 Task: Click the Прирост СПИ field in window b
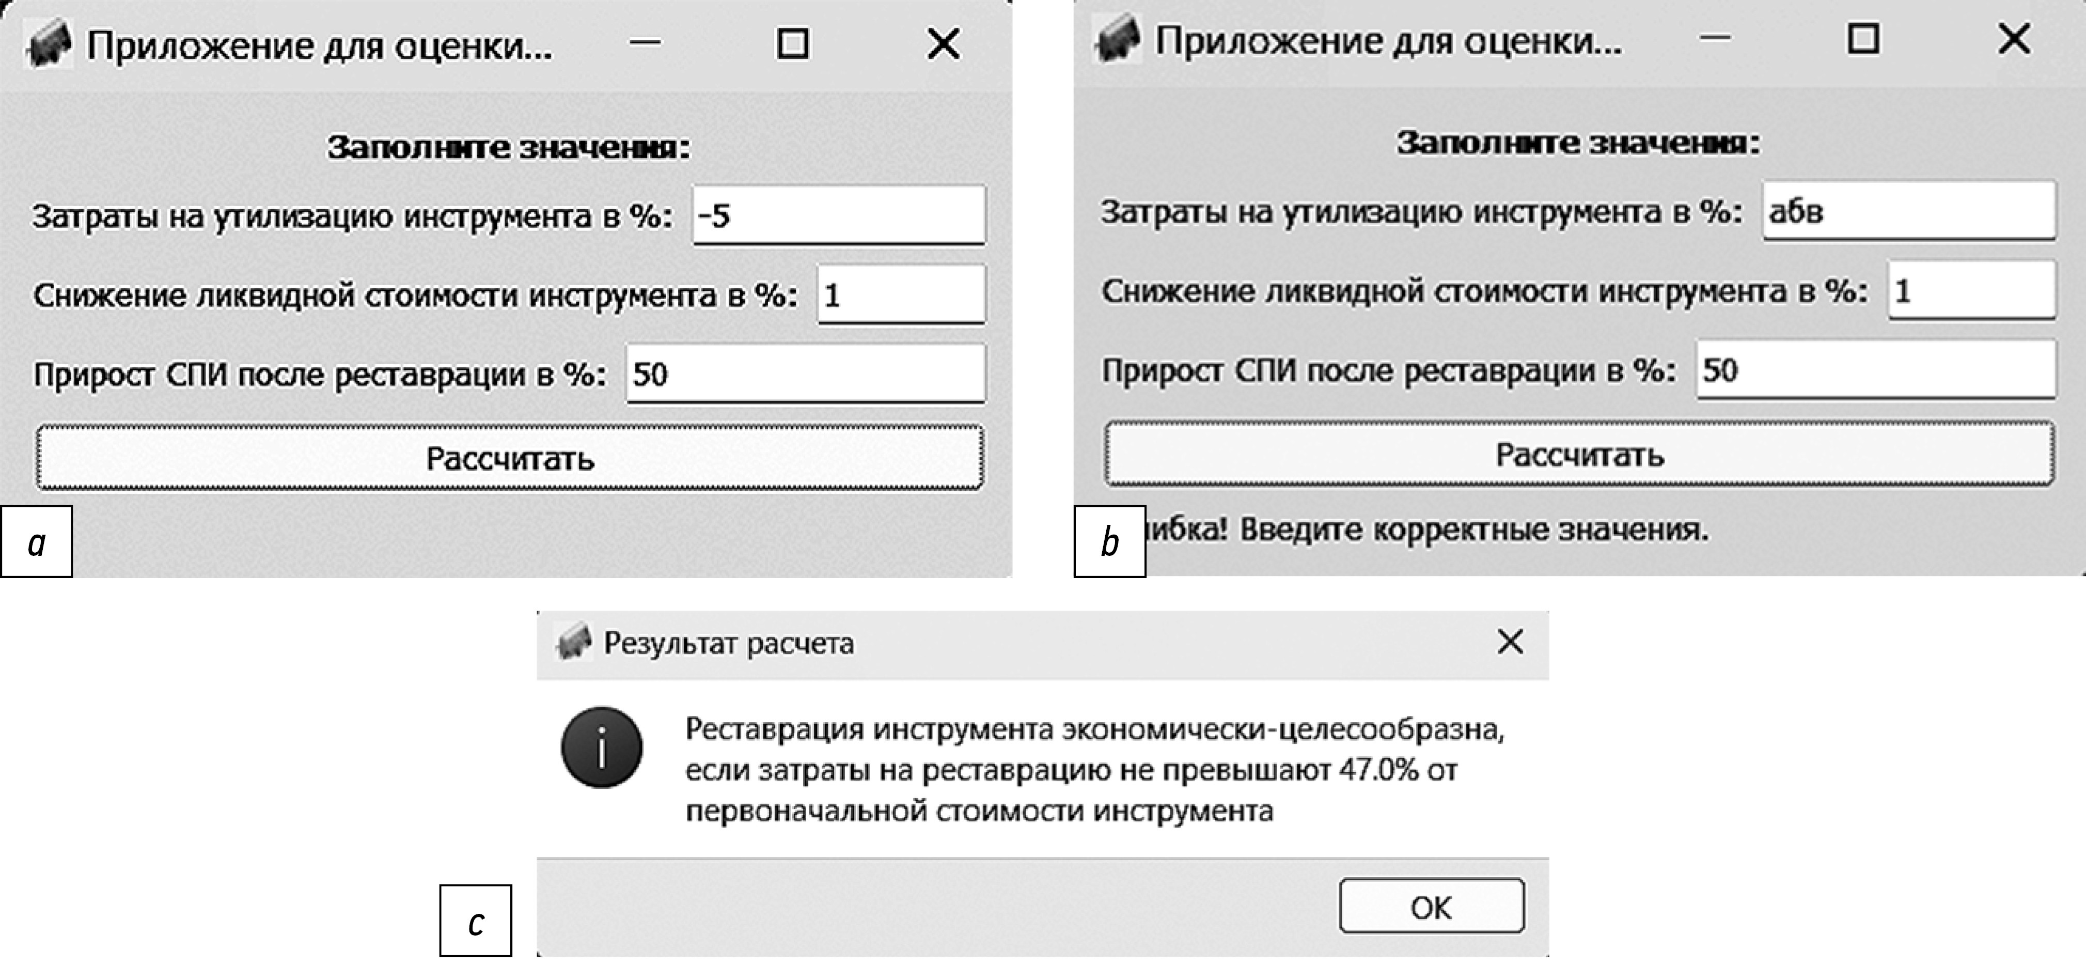pos(1875,369)
